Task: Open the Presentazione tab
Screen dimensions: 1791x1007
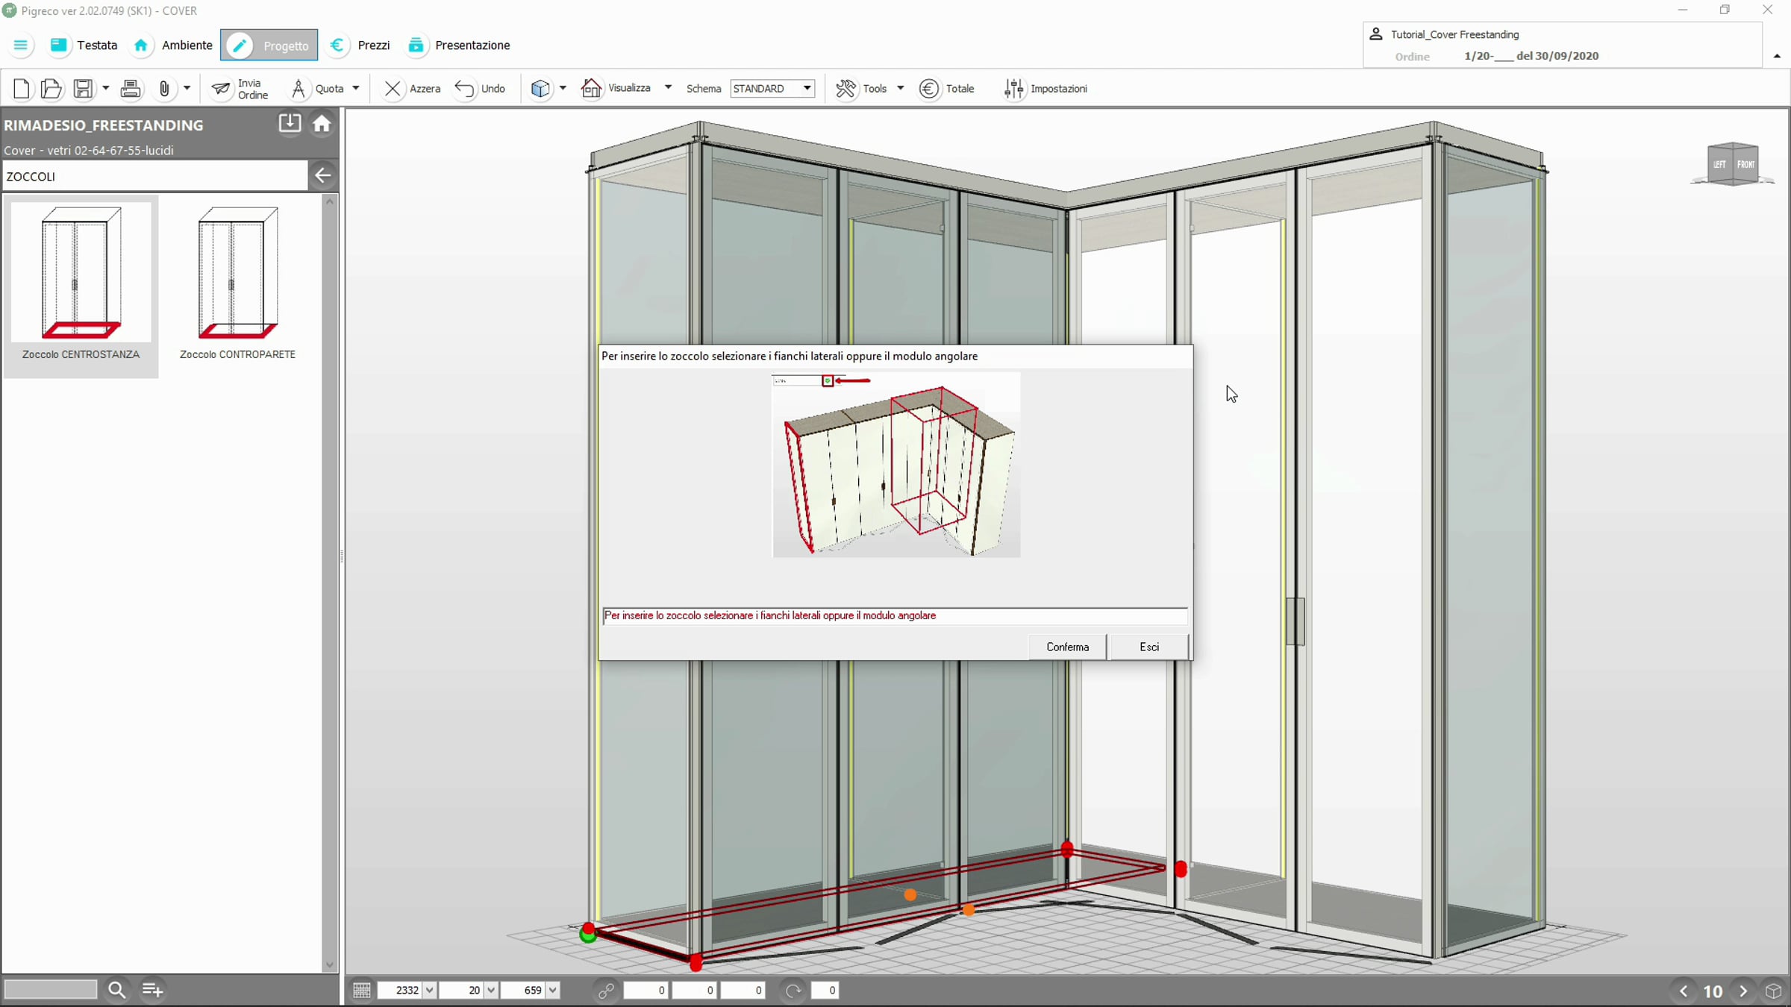Action: point(459,46)
